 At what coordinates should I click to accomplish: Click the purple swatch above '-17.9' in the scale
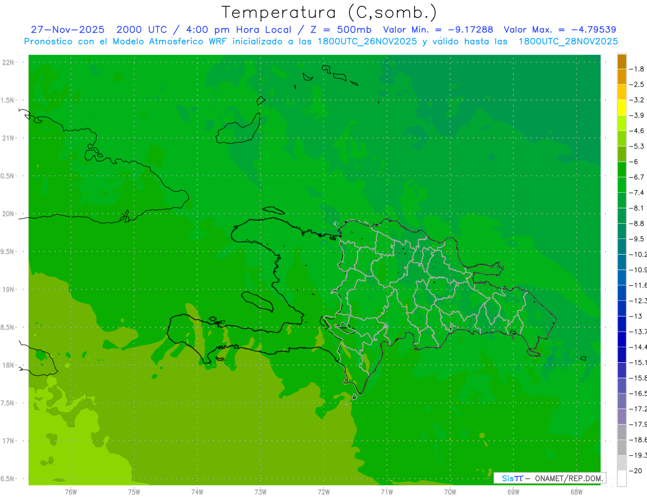622,417
